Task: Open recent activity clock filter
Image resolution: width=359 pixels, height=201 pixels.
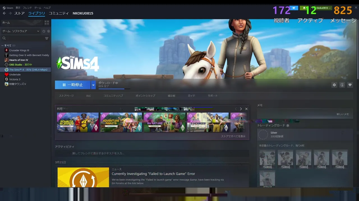Action: coord(44,31)
